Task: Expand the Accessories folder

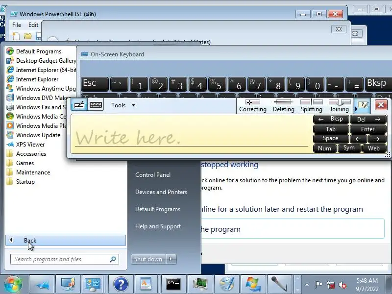Action: [31, 154]
